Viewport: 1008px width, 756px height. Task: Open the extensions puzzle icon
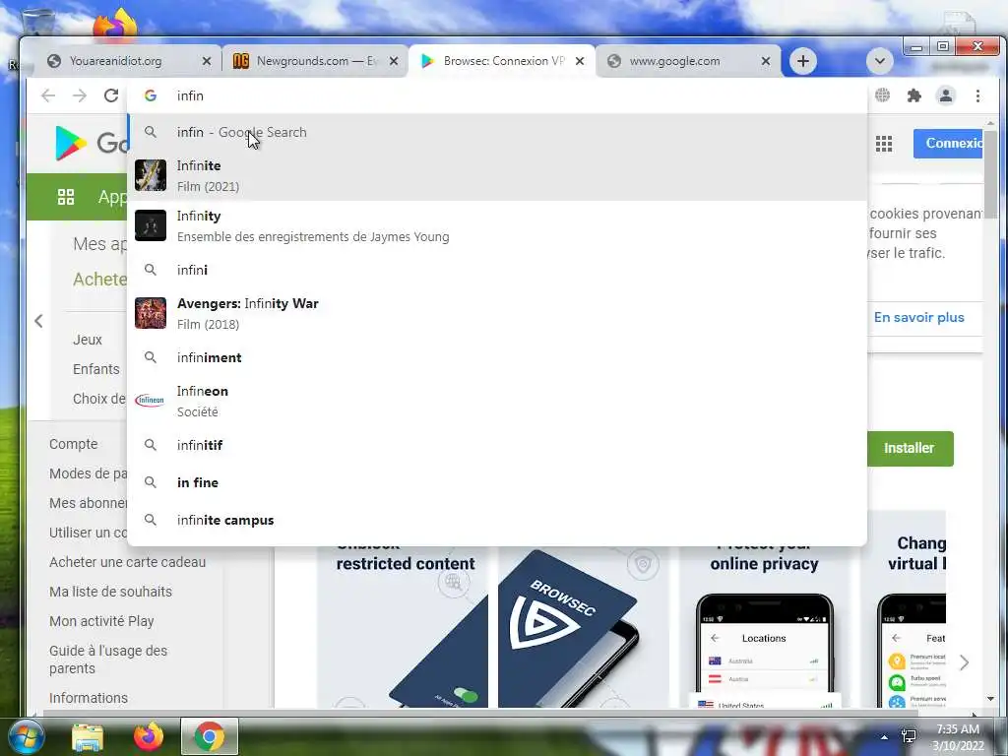tap(914, 95)
